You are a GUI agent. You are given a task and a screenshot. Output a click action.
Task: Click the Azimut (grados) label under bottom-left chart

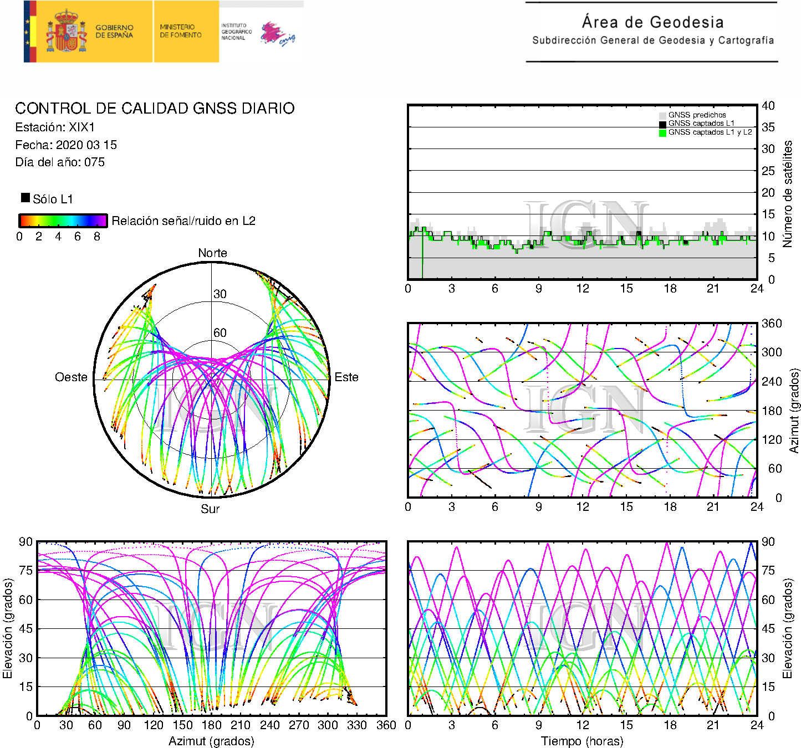211,741
